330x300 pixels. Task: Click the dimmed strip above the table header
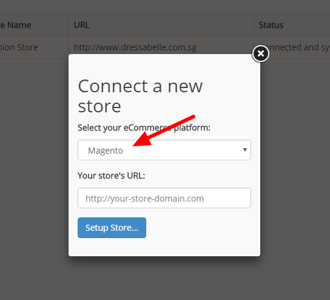click(x=165, y=7)
